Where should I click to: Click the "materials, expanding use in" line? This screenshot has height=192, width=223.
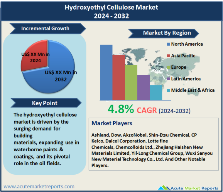pos(46,142)
